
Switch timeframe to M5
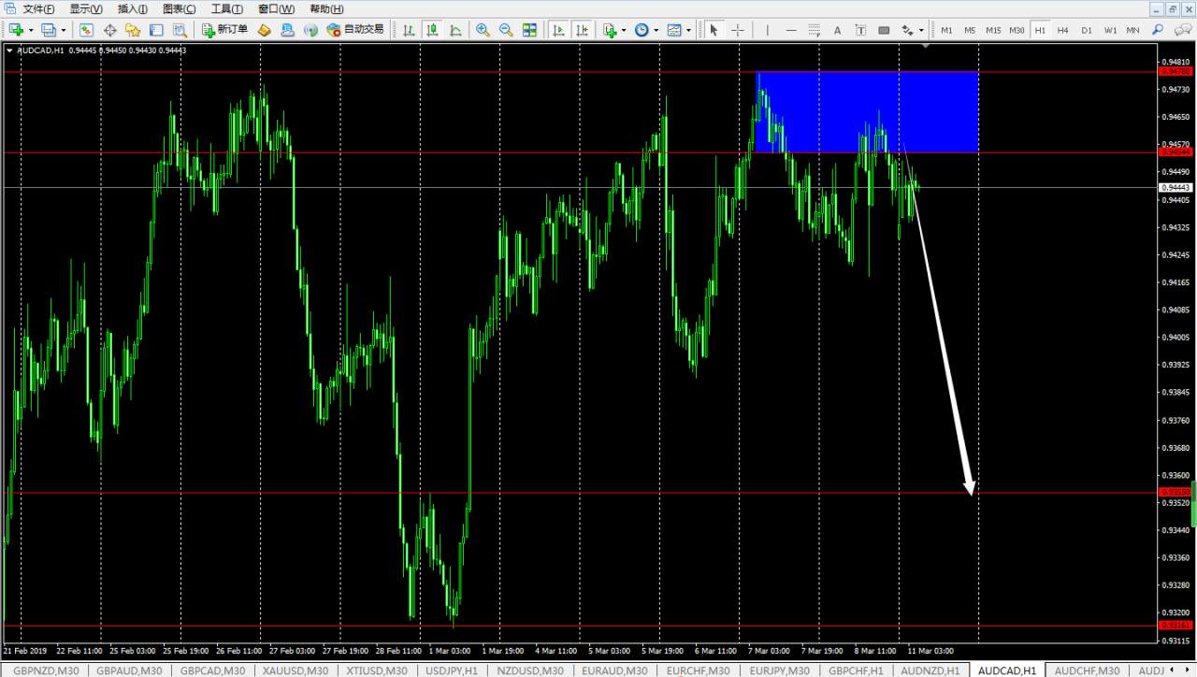click(x=970, y=30)
